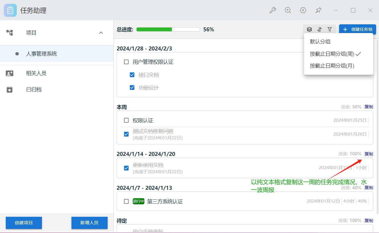Click the 任务助理 app logo
The image size is (379, 233).
pos(10,10)
